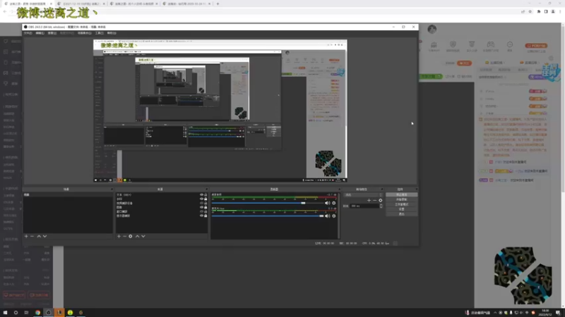Move the selected scene up
Screen dimensions: 565x317
click(39, 236)
